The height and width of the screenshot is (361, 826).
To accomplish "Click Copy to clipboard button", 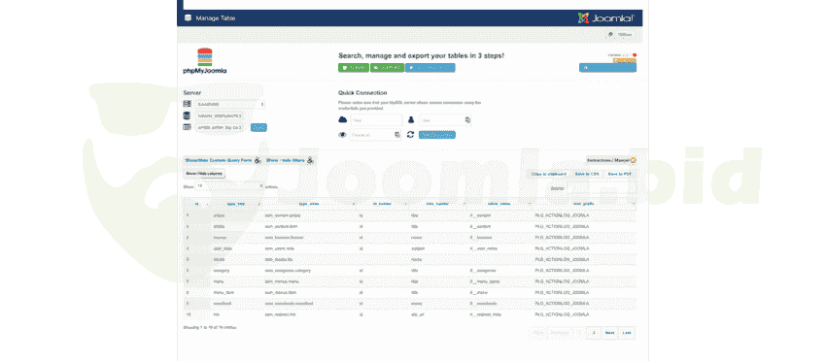I will (x=548, y=174).
